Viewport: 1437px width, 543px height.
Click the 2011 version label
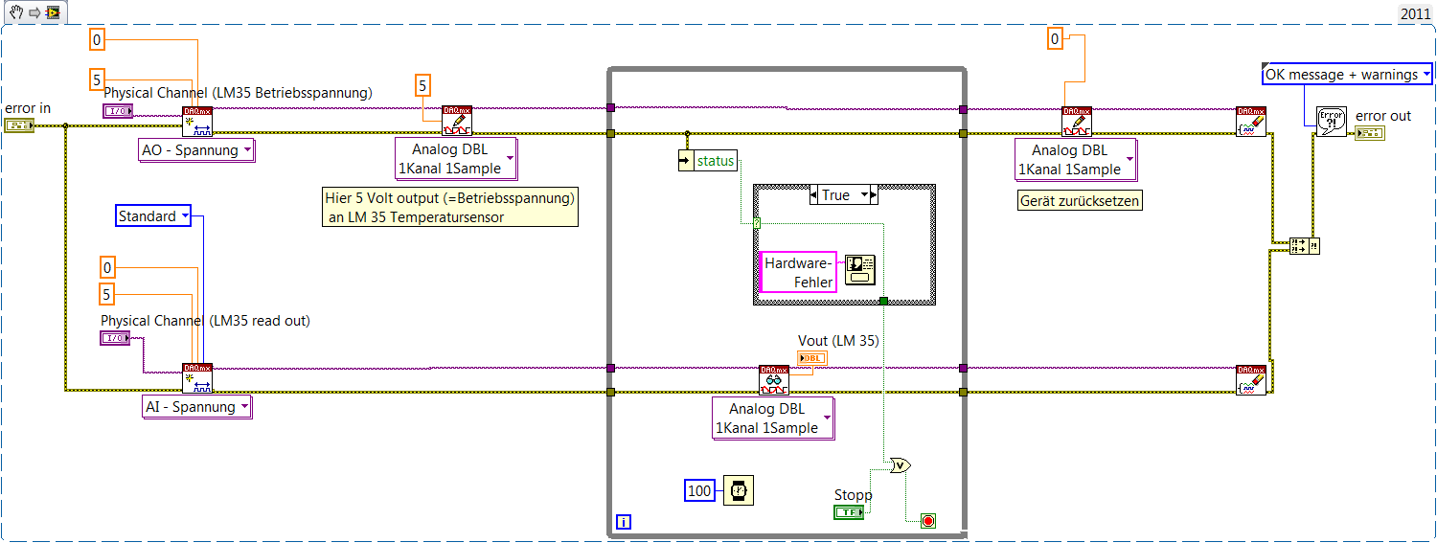[x=1414, y=13]
